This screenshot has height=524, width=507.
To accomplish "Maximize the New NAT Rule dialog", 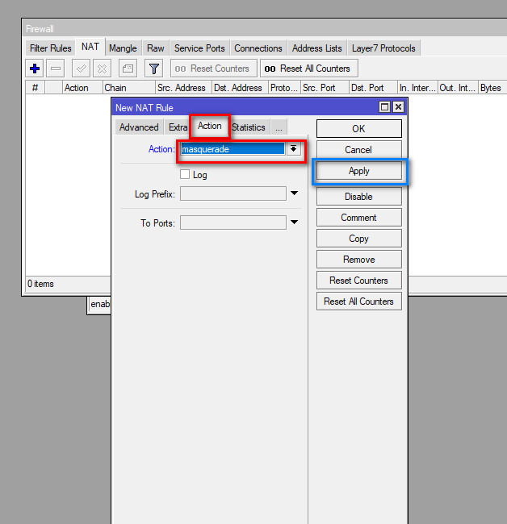I will [x=384, y=107].
